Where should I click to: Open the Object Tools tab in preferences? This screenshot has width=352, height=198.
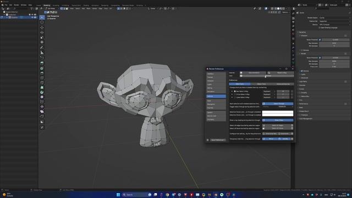point(261,84)
